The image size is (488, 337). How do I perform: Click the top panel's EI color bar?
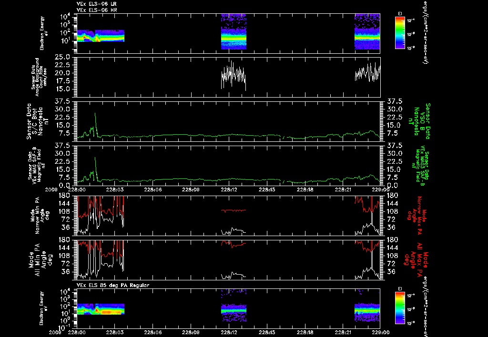coord(400,33)
